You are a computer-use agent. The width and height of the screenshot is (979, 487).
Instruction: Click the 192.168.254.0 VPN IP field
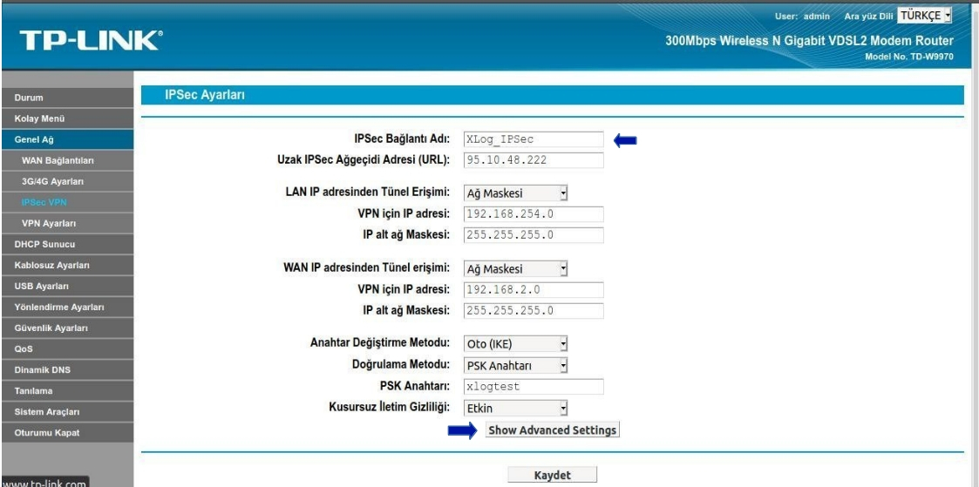534,214
